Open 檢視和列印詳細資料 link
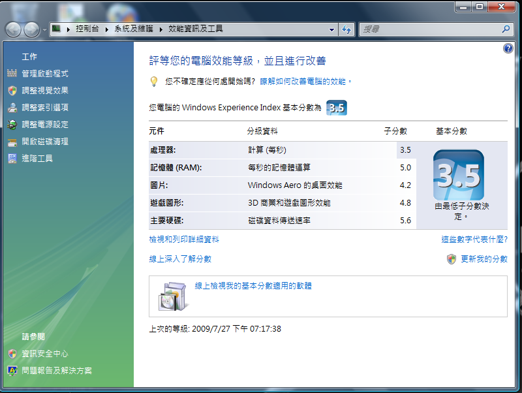The height and width of the screenshot is (393, 522). [184, 240]
